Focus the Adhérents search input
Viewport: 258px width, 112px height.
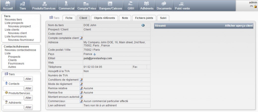(13, 107)
